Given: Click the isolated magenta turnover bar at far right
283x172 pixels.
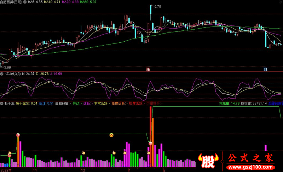Looking at the screenshot, I should click(266, 148).
